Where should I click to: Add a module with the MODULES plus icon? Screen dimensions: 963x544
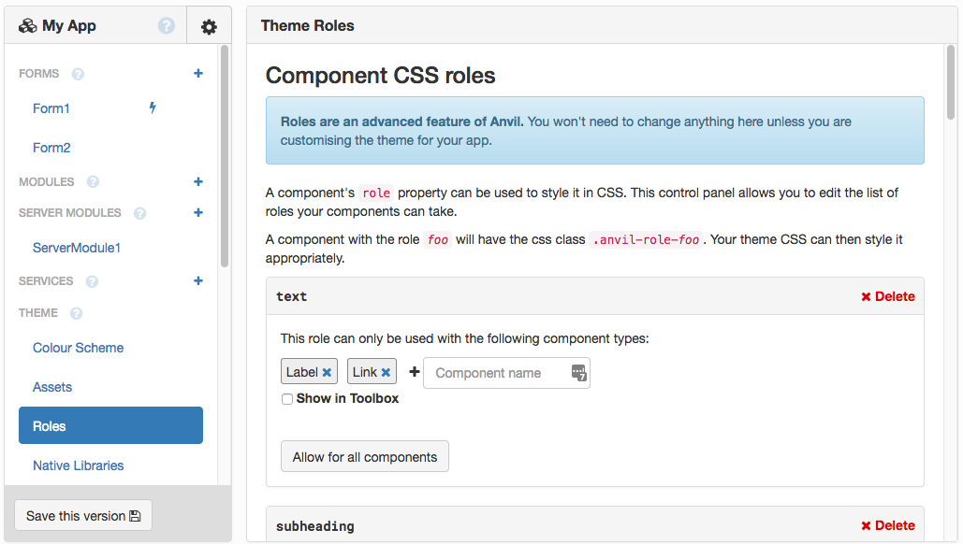[x=197, y=181]
